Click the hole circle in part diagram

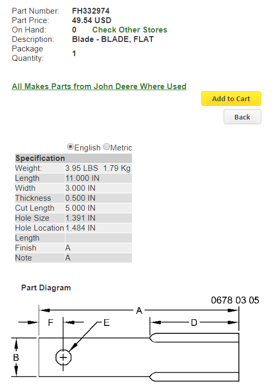pyautogui.click(x=63, y=357)
